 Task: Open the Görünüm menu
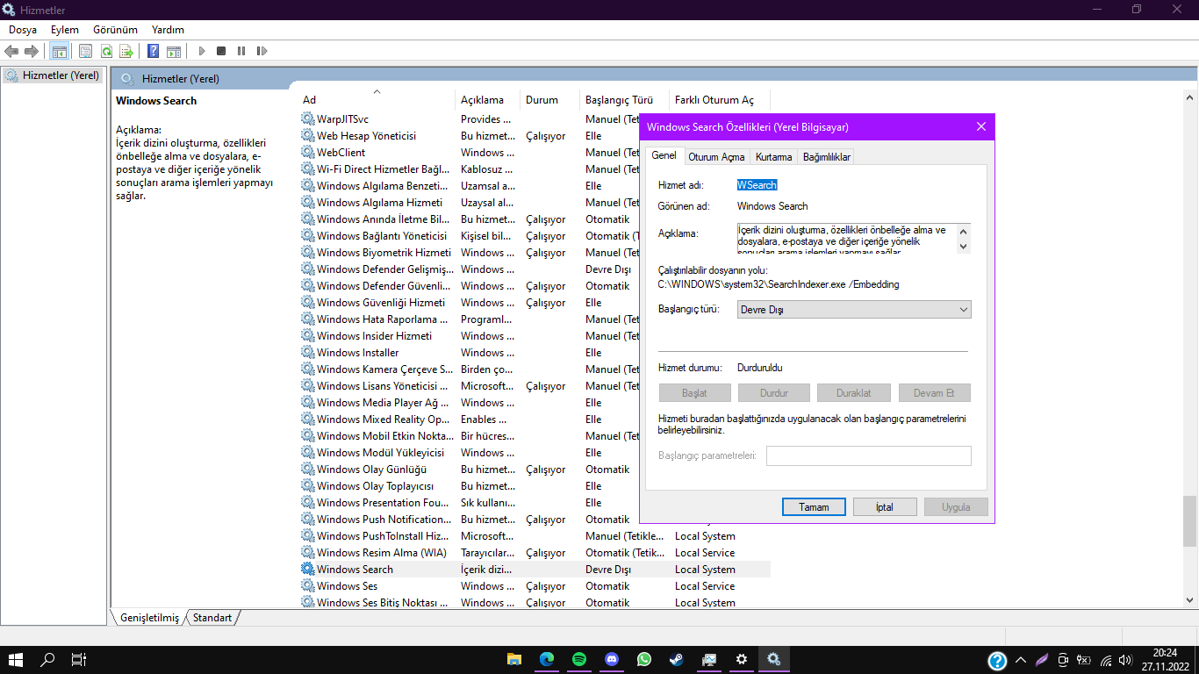point(116,30)
